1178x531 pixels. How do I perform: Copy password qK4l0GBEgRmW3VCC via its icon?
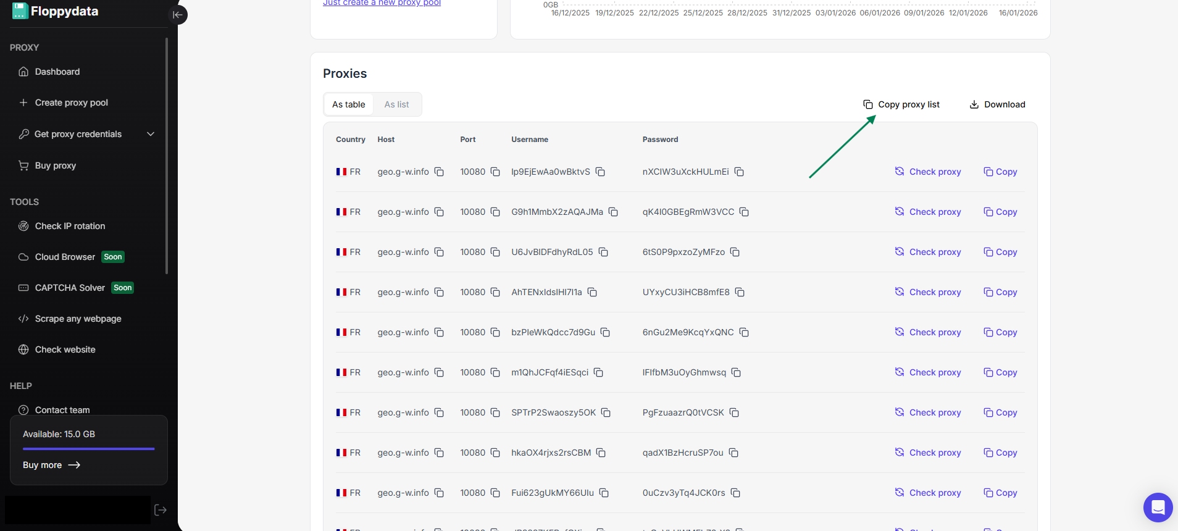click(x=744, y=212)
